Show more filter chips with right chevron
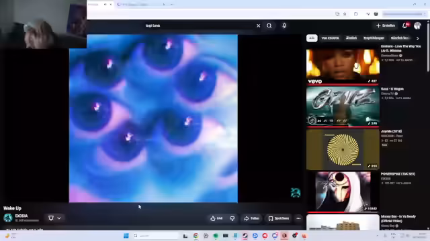 [x=418, y=39]
